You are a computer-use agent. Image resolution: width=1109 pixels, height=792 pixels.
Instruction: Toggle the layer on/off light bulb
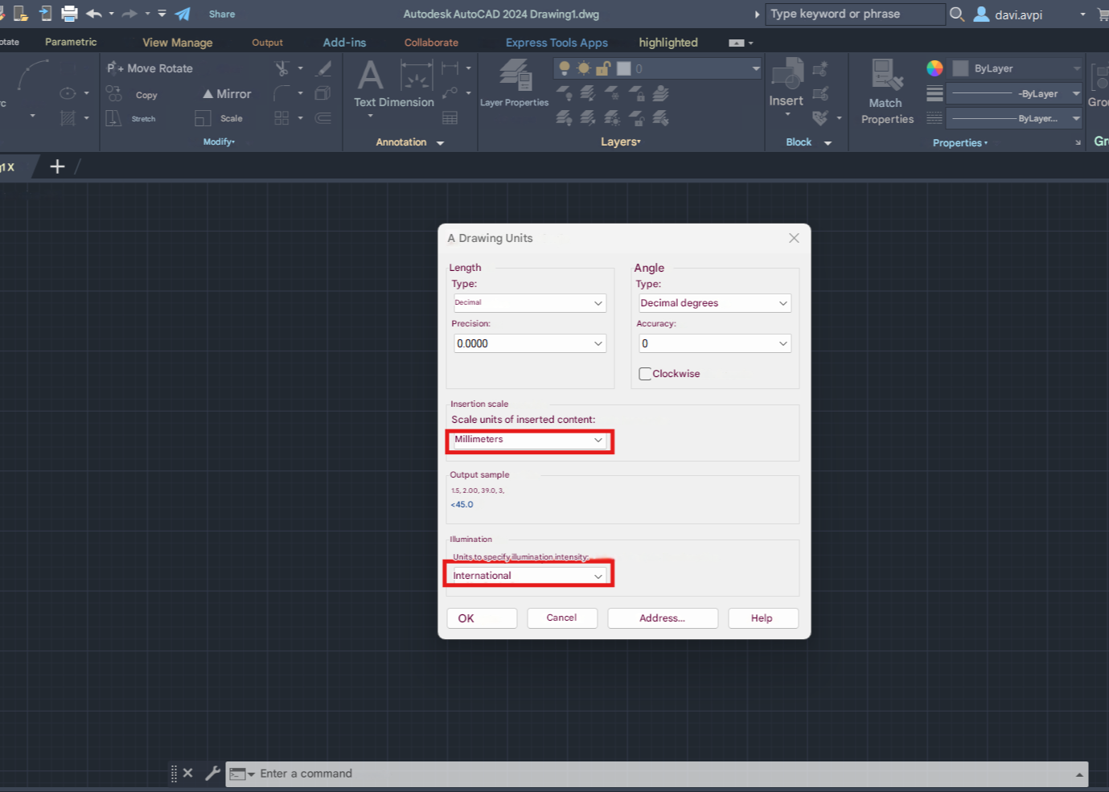[565, 68]
